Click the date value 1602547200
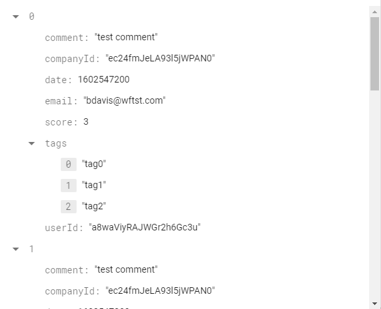The image size is (381, 309). (104, 79)
